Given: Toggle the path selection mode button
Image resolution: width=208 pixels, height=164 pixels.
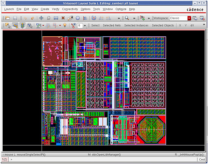Looking at the screenshot, I should (x=15, y=25).
